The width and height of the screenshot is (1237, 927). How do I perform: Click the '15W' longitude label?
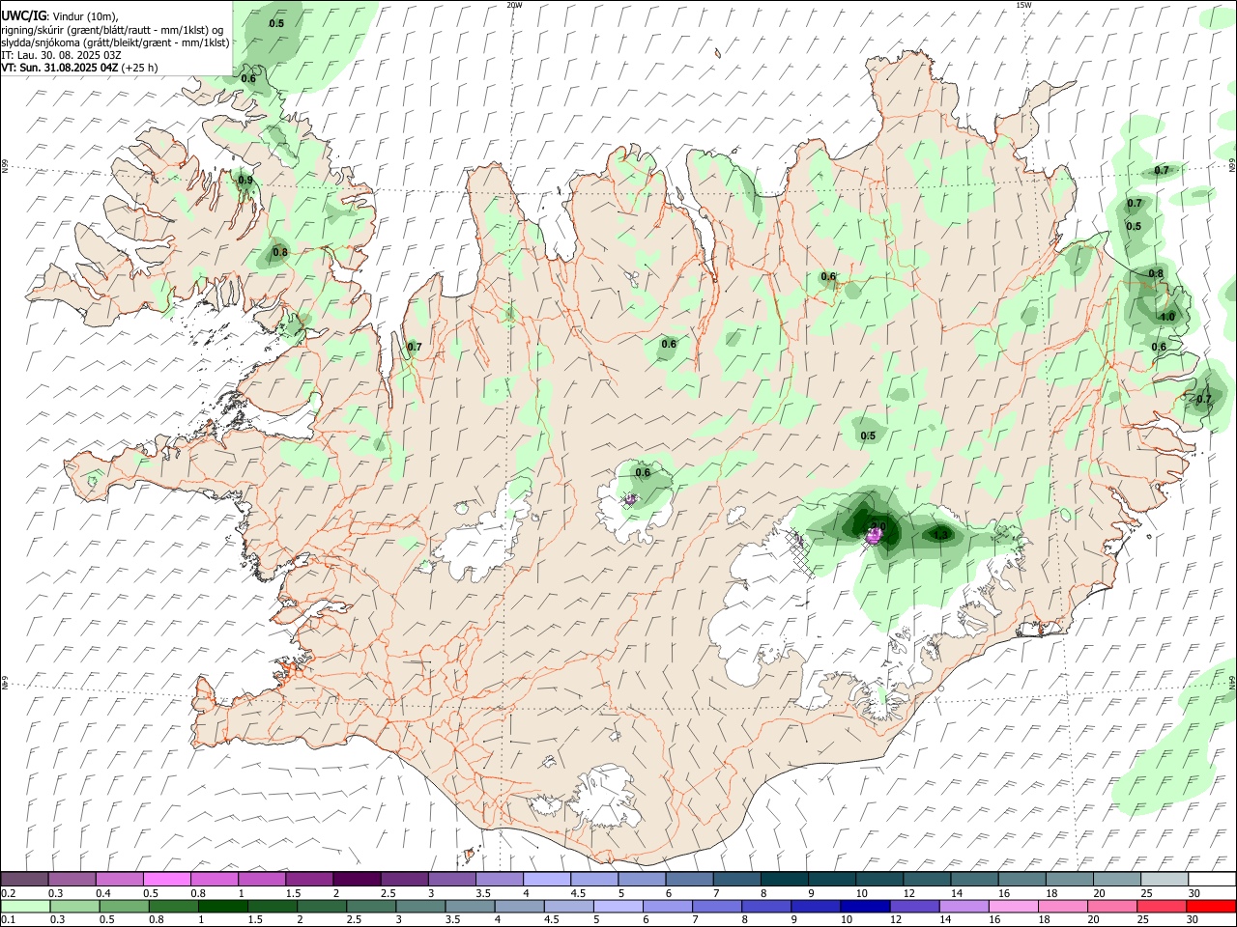click(1023, 5)
